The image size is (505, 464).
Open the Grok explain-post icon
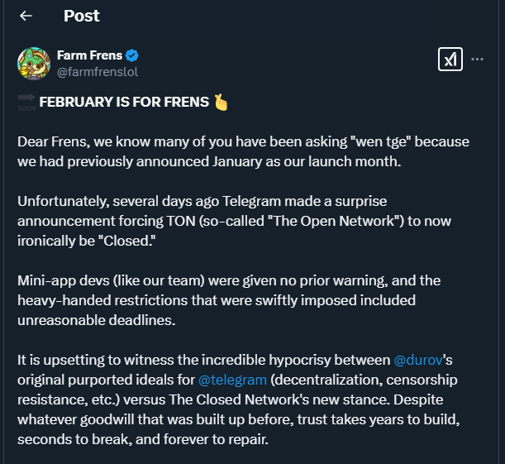tap(450, 60)
